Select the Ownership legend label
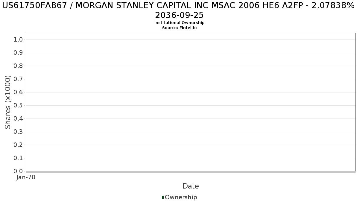Image resolution: width=359 pixels, height=202 pixels. tap(181, 197)
